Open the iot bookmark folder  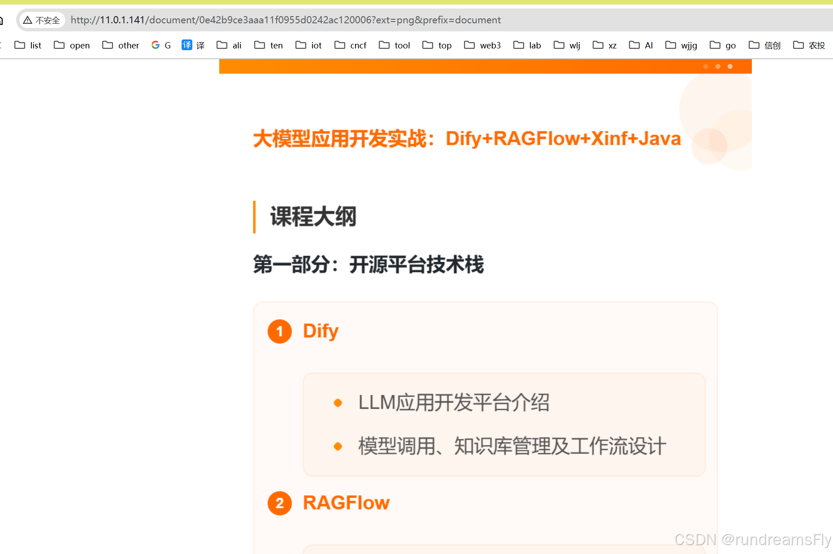308,45
